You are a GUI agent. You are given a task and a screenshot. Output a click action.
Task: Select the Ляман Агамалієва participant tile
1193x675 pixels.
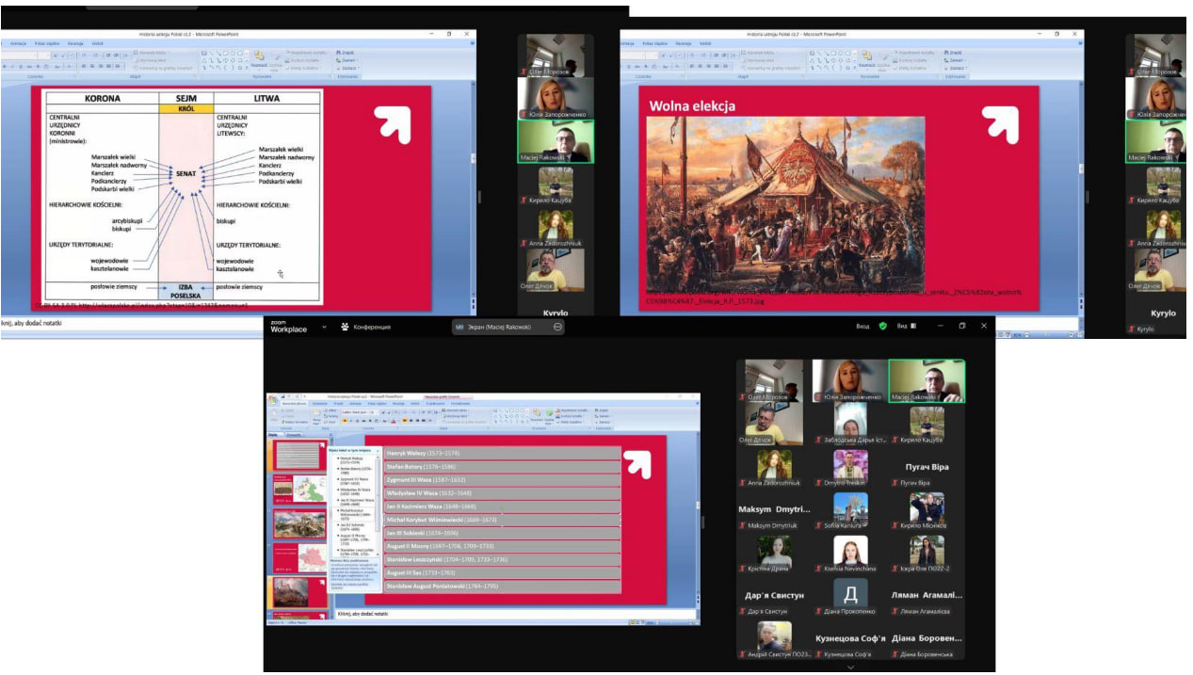(927, 597)
